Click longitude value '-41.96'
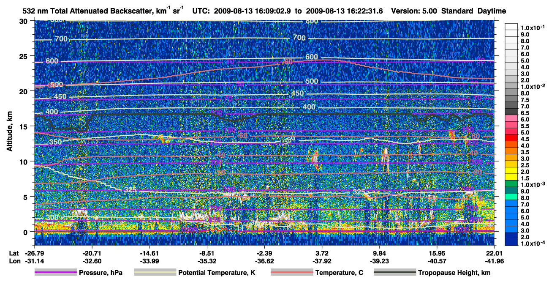549x282 pixels. point(495,261)
